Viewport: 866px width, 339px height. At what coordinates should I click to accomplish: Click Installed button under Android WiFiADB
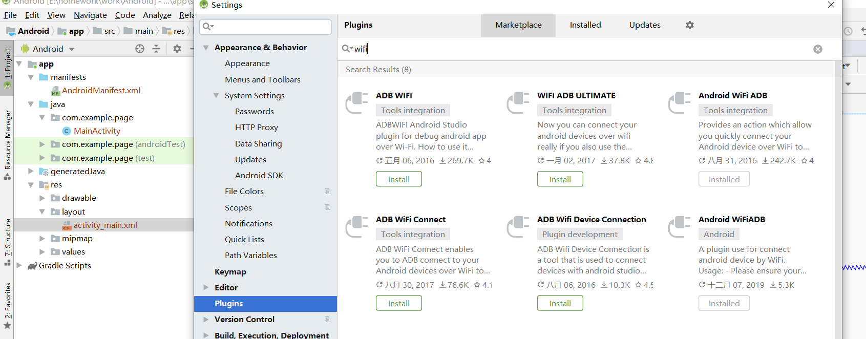[724, 303]
